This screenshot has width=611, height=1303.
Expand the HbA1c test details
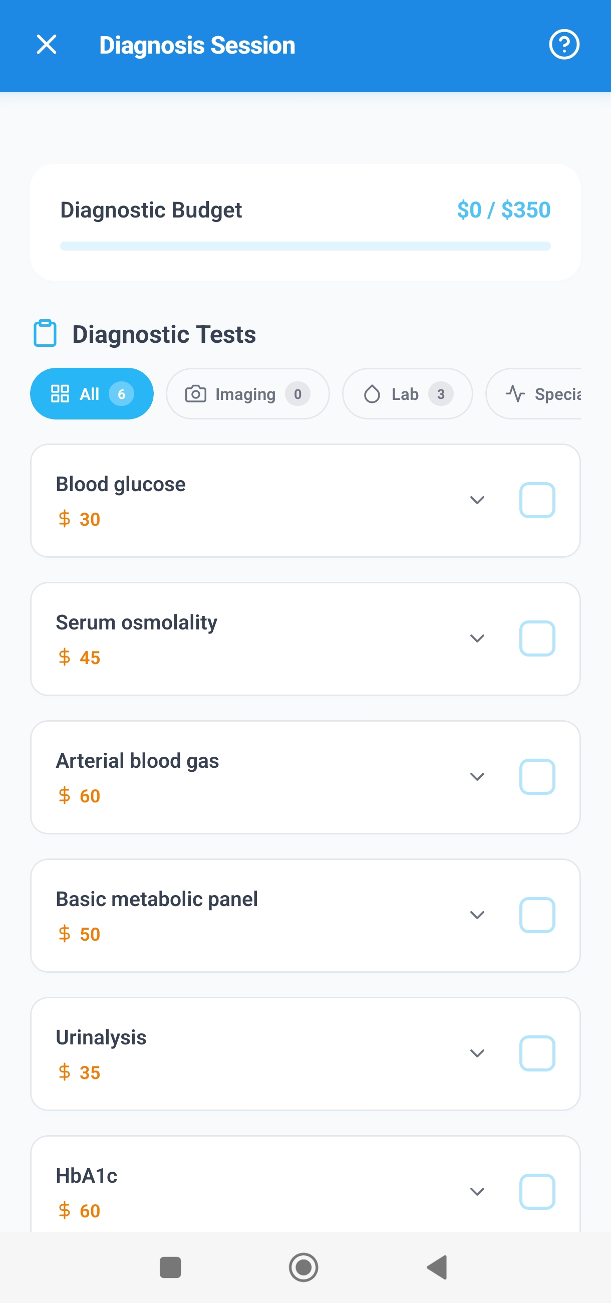tap(477, 1191)
